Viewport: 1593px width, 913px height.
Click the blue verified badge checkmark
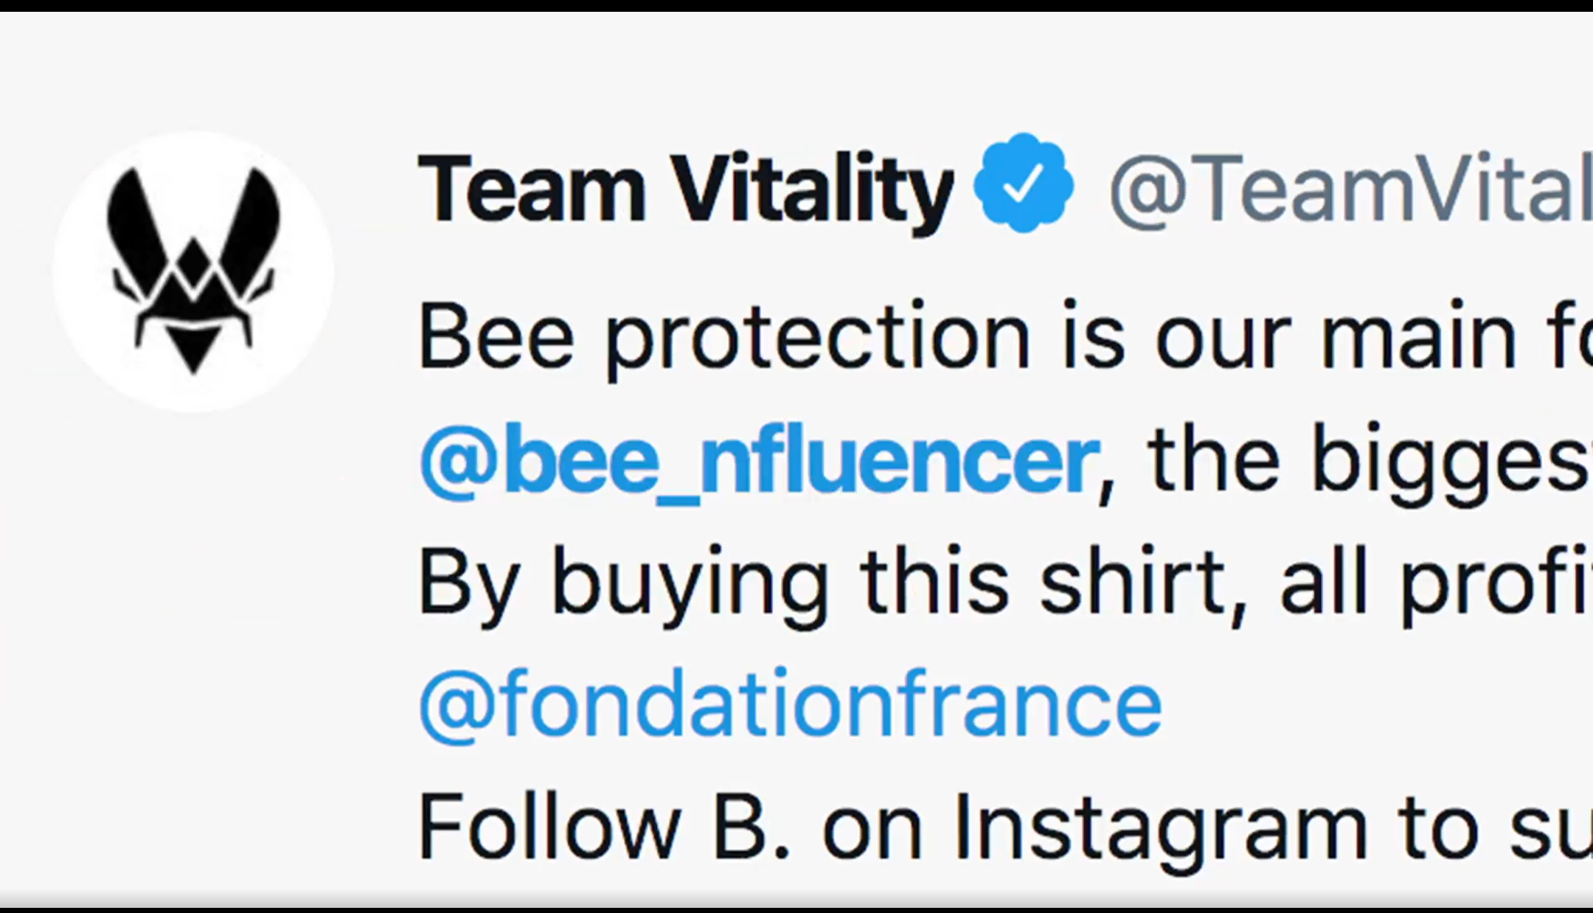click(x=1024, y=183)
